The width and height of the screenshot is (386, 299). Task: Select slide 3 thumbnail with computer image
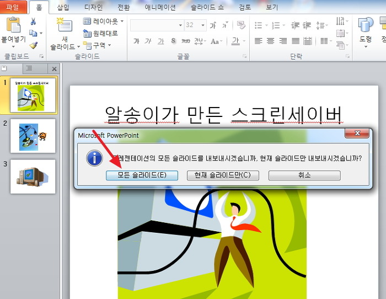33,177
